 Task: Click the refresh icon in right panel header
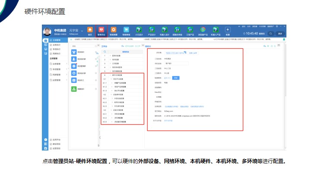(272, 46)
